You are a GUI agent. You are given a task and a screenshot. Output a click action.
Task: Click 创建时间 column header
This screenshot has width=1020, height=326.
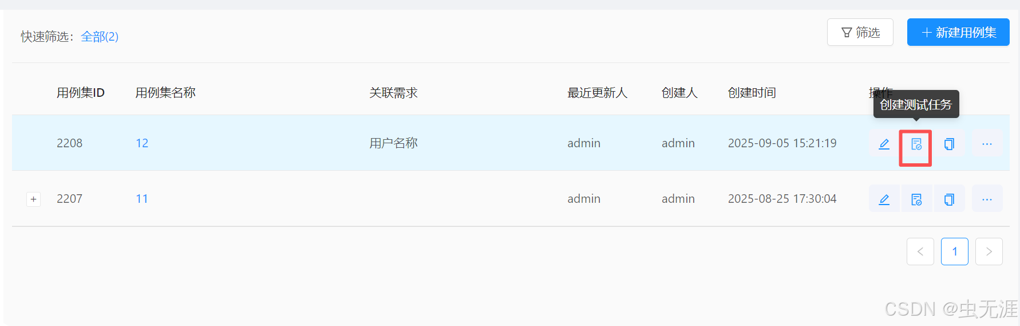click(x=752, y=93)
